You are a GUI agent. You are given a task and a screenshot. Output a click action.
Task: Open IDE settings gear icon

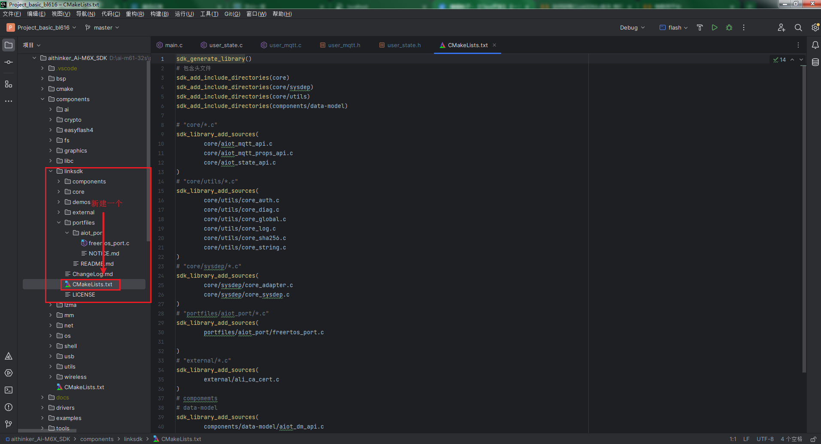pyautogui.click(x=815, y=27)
